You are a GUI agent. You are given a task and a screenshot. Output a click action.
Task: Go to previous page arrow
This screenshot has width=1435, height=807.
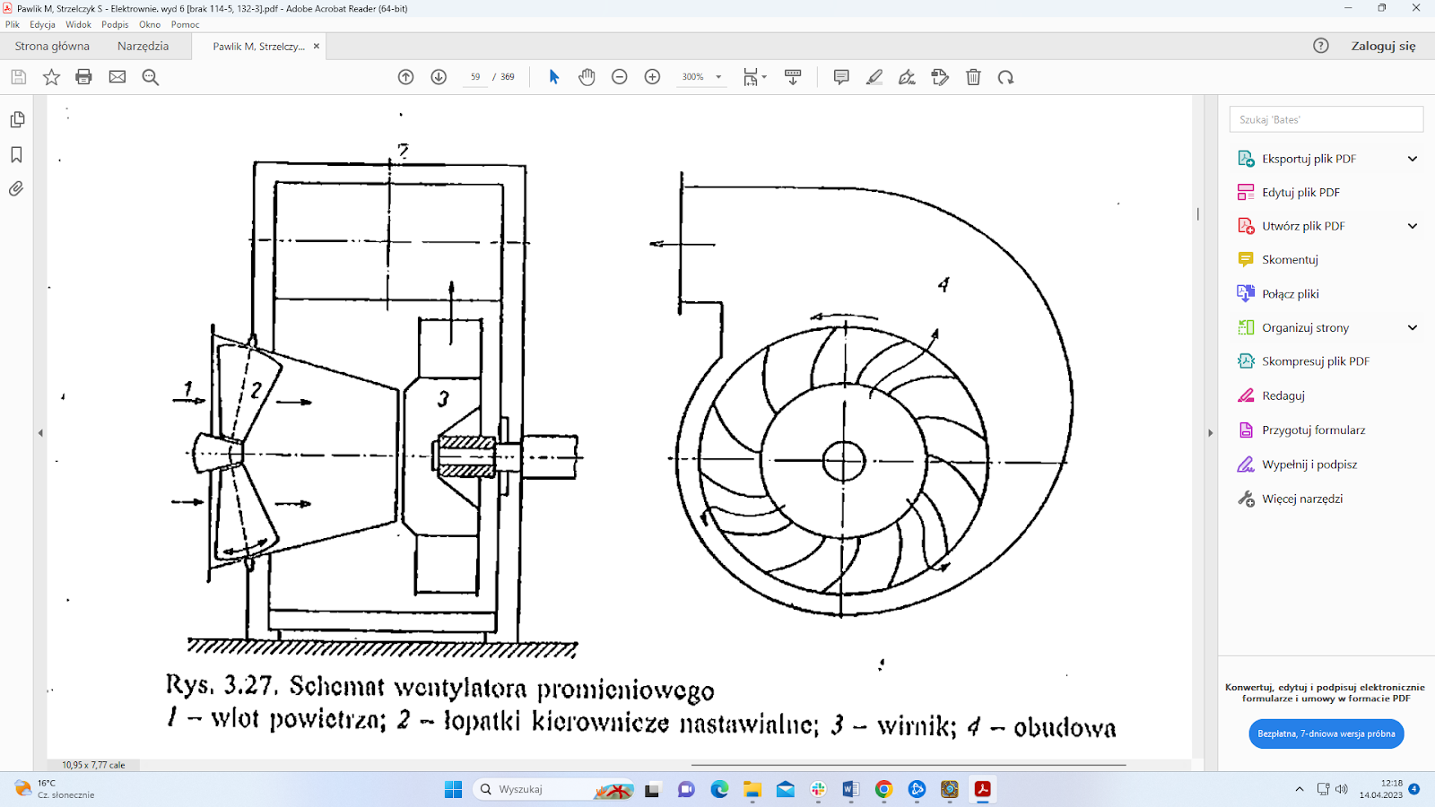405,77
